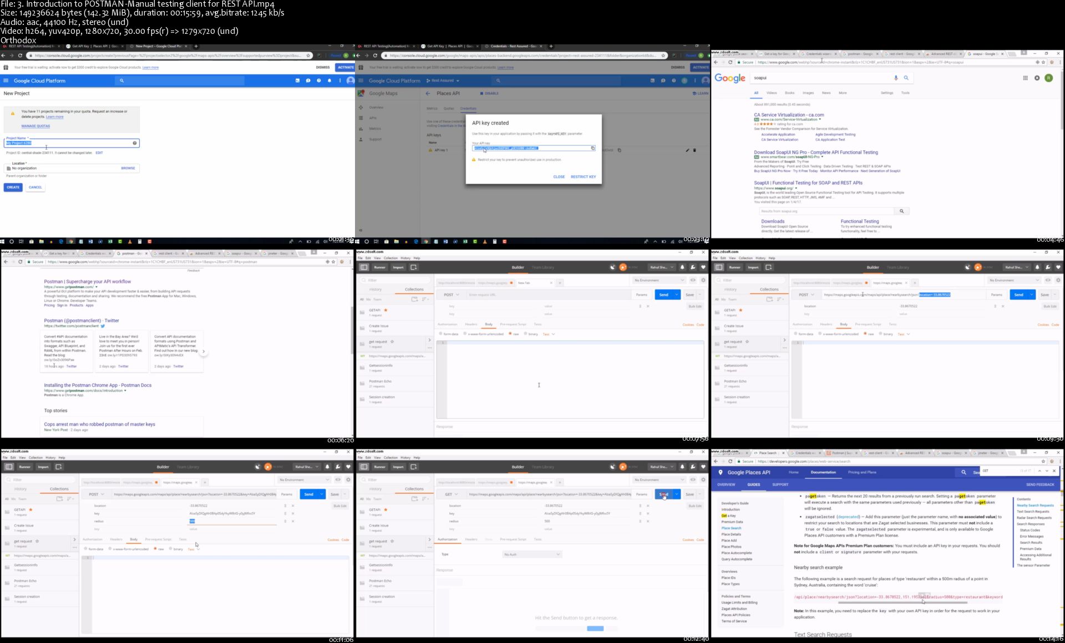The image size is (1065, 643).
Task: Click the microphone voice search icon in soapui search
Action: click(895, 78)
